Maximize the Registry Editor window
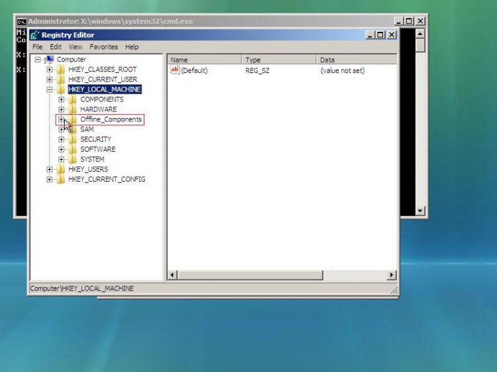Viewport: 497px width, 372px height. pos(380,35)
